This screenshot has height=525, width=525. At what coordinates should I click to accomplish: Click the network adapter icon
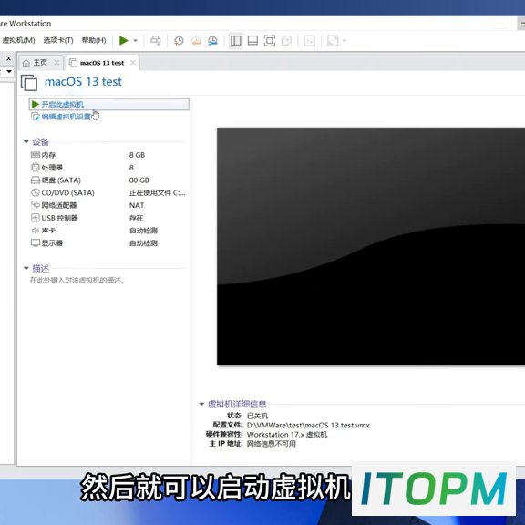[x=36, y=205]
